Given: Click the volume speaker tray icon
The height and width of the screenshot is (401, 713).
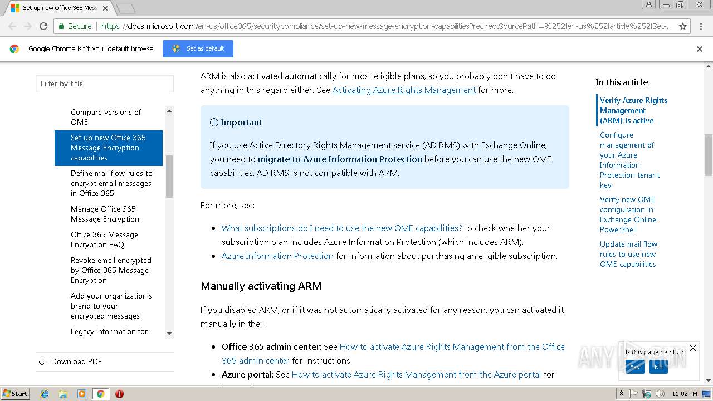Looking at the screenshot, I should click(x=660, y=394).
